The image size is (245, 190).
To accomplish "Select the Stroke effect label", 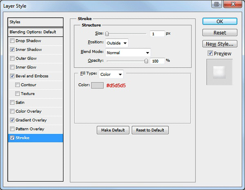I will 22,138.
